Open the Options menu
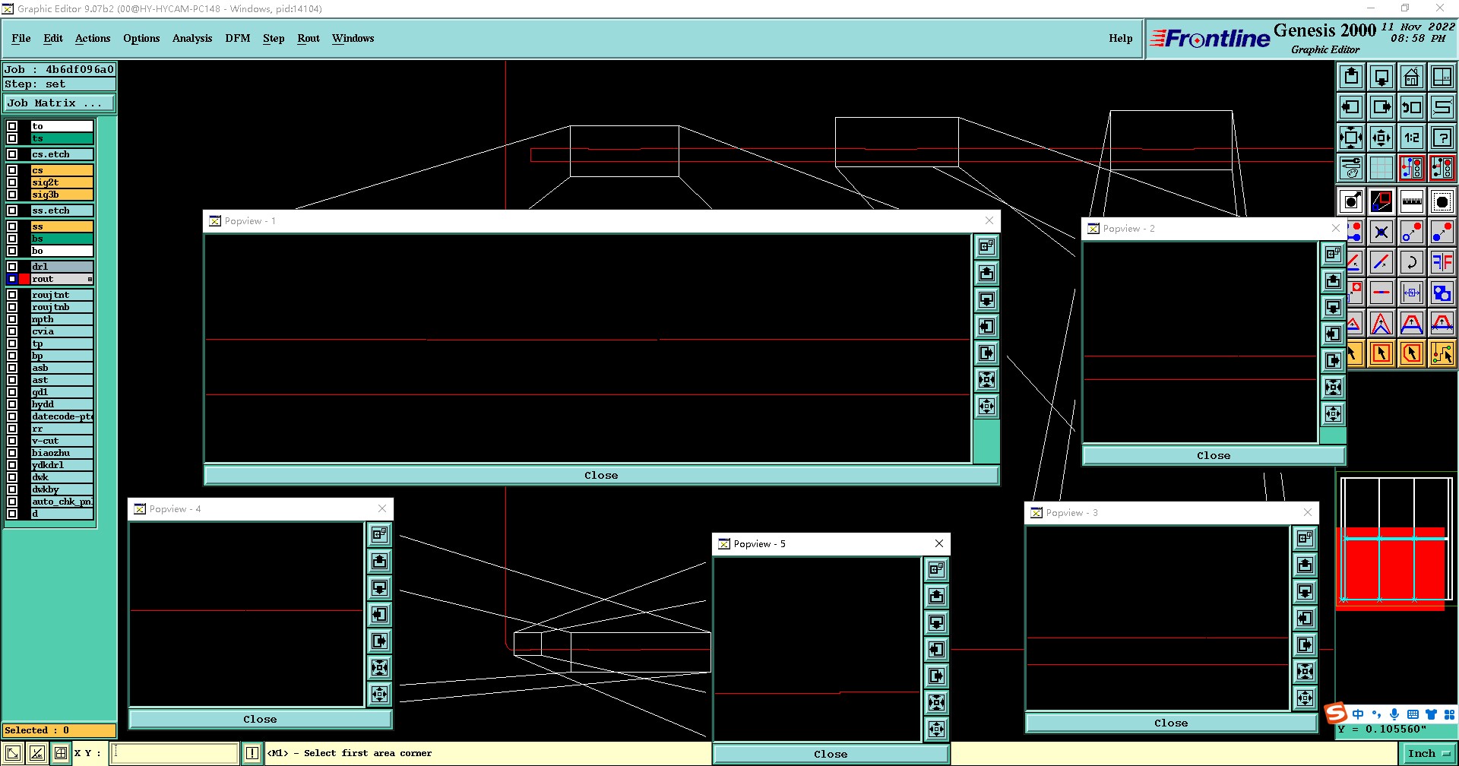1459x766 pixels. click(141, 38)
